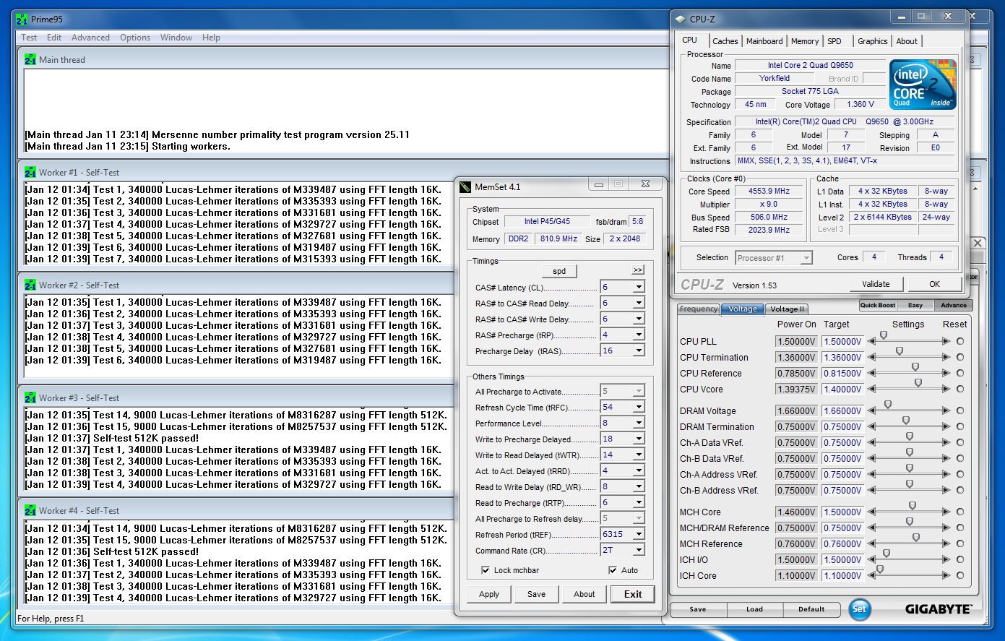1005x641 pixels.
Task: Click the MCH Reference increase arrow
Action: click(946, 543)
